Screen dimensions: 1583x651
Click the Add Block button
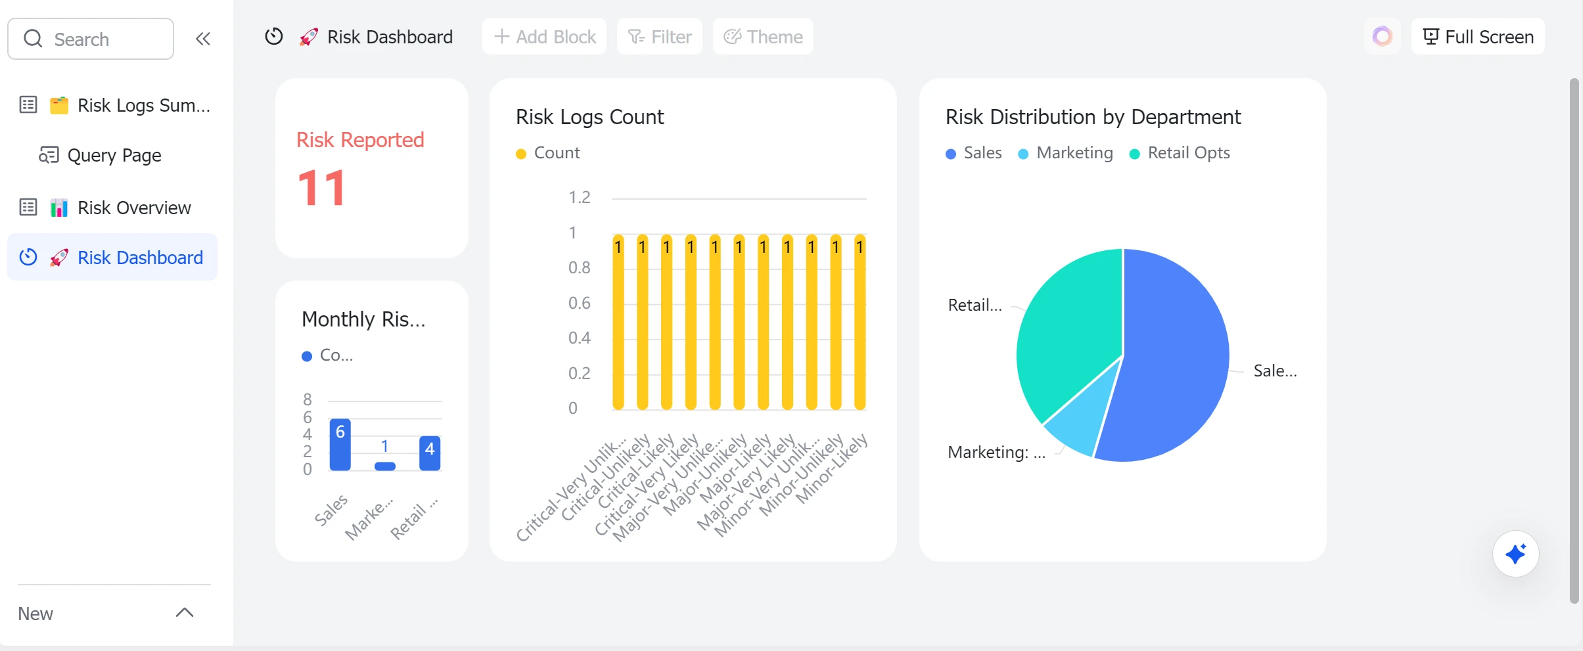pyautogui.click(x=545, y=37)
